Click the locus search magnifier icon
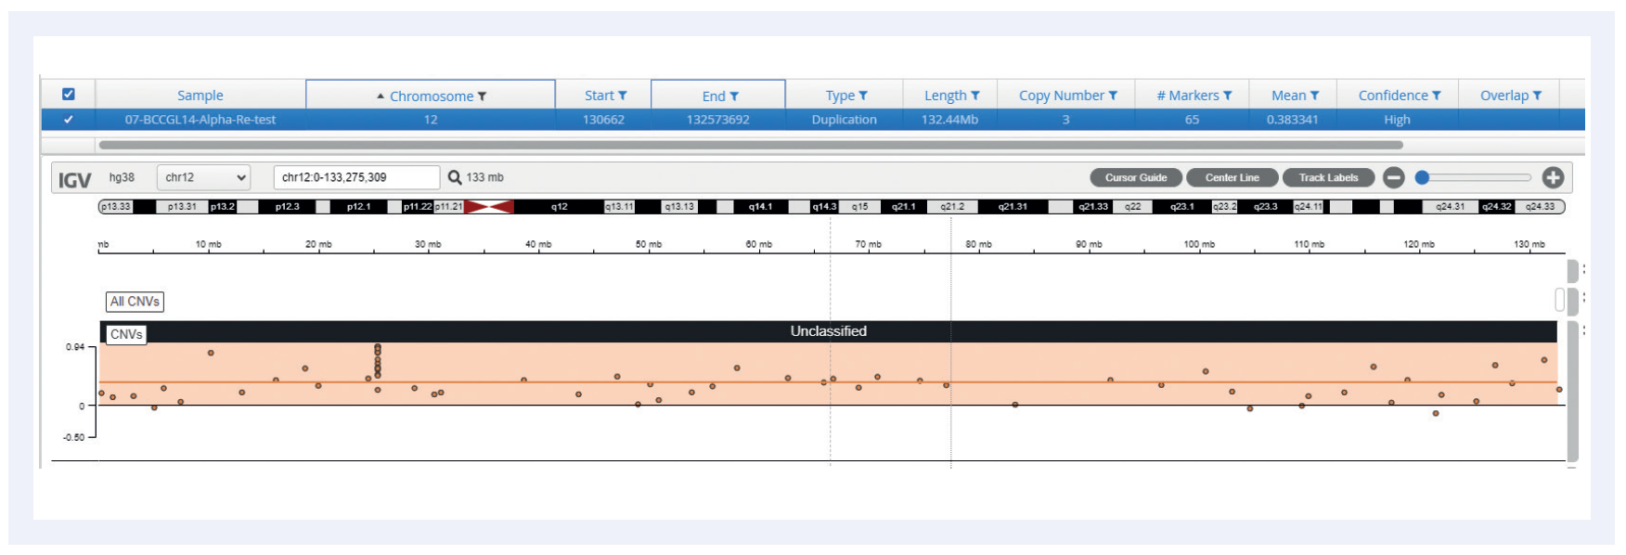This screenshot has height=555, width=1626. [455, 177]
